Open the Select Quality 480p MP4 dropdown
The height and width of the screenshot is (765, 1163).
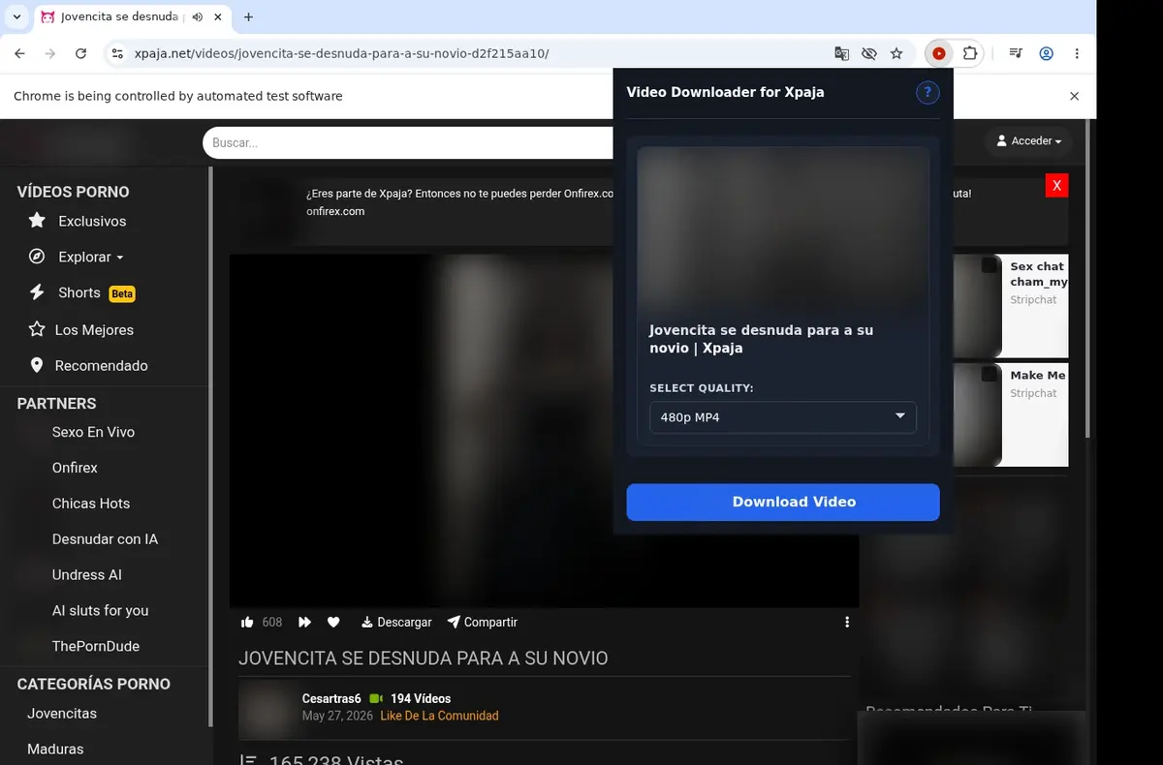(x=783, y=417)
